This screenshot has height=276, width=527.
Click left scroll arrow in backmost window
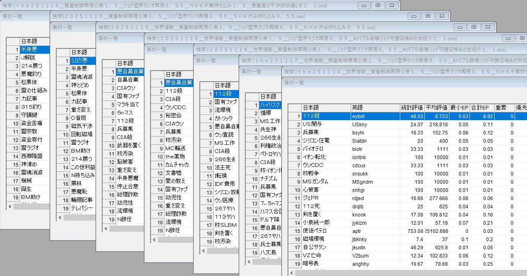pos(10,207)
